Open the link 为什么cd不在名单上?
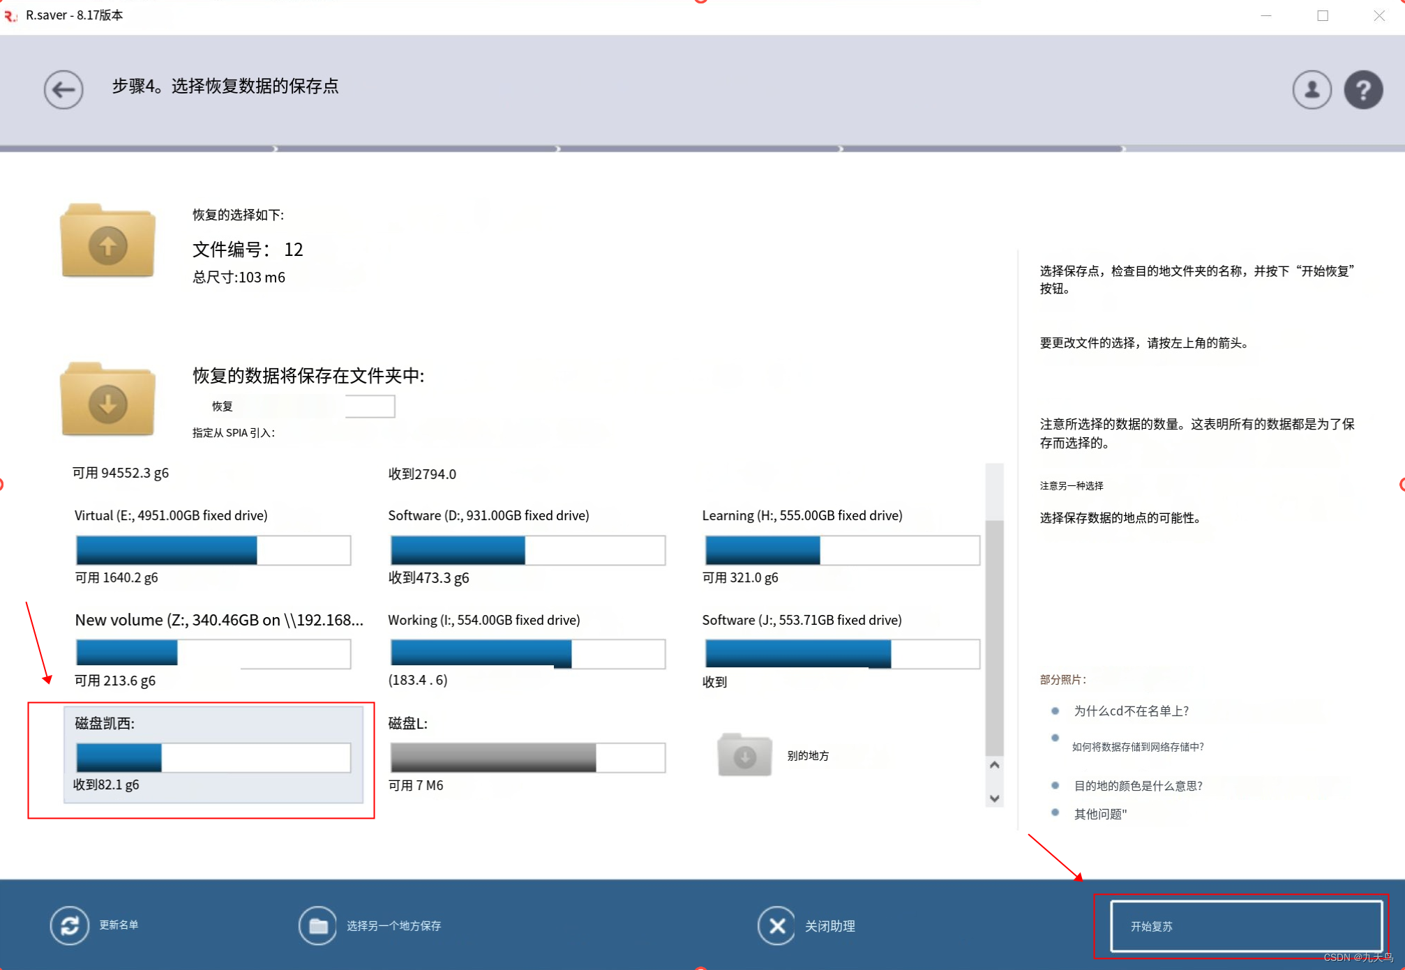This screenshot has width=1405, height=970. tap(1132, 711)
